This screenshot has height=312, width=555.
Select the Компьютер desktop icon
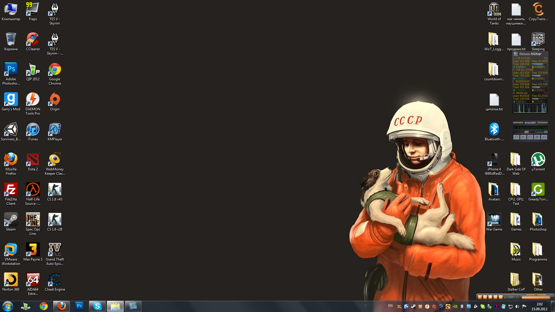point(11,12)
